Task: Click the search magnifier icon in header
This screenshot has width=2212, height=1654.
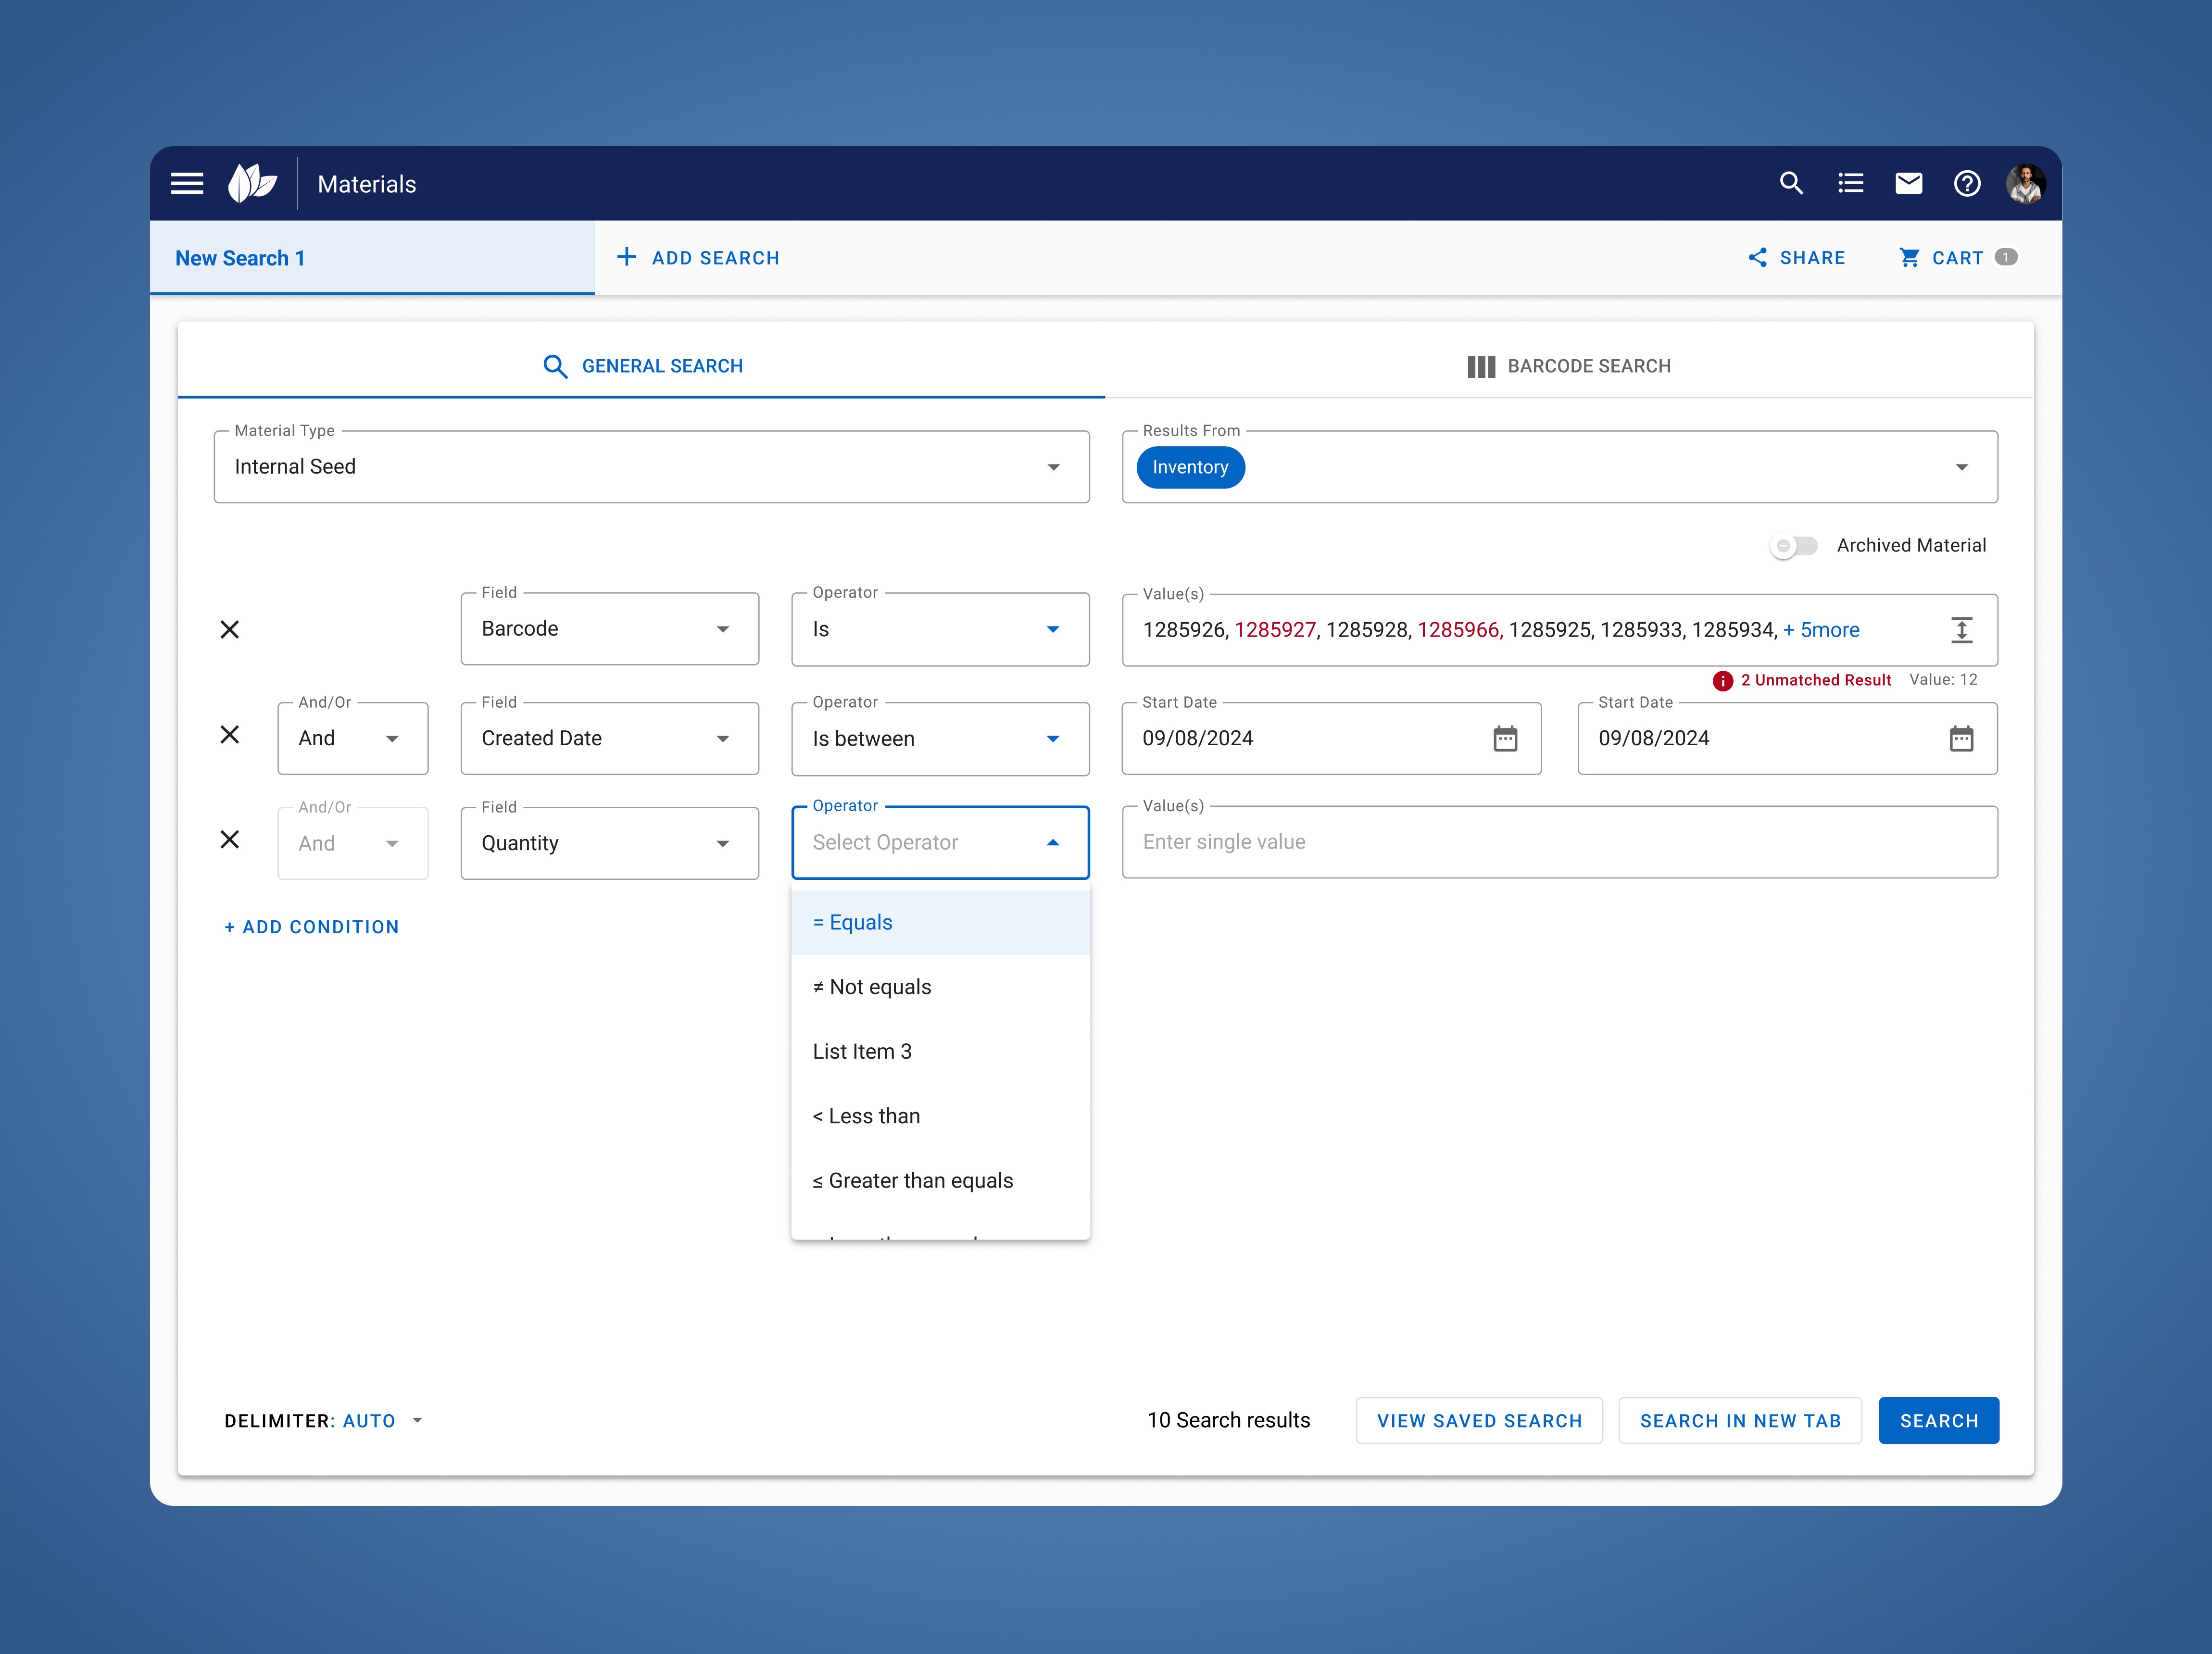Action: (x=1791, y=184)
